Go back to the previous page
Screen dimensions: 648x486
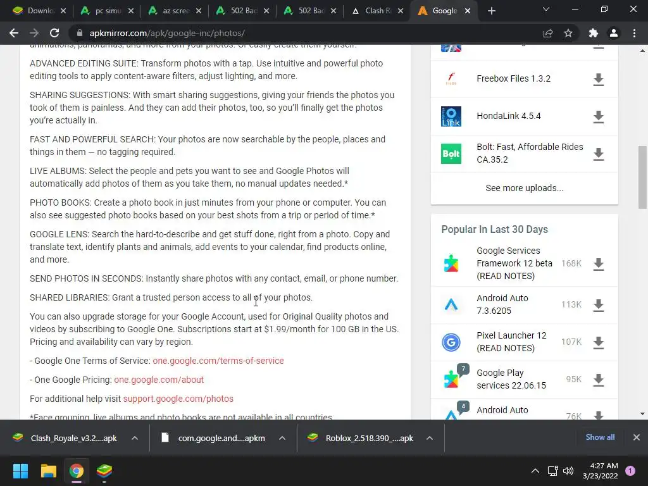[x=14, y=33]
